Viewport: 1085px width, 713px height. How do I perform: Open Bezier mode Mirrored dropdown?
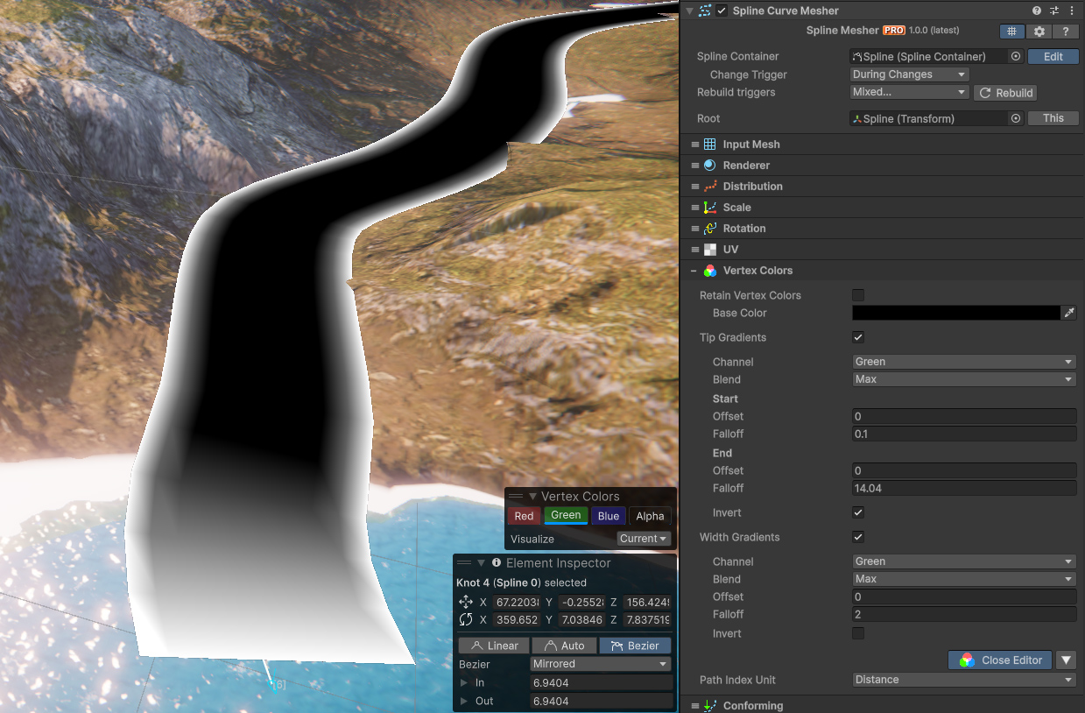[x=601, y=664]
